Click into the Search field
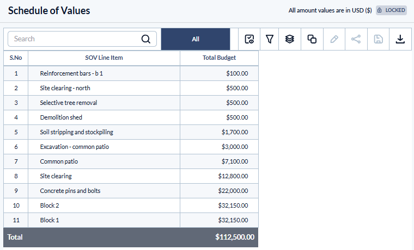Screen dimensions: 414x250 [x=76, y=39]
